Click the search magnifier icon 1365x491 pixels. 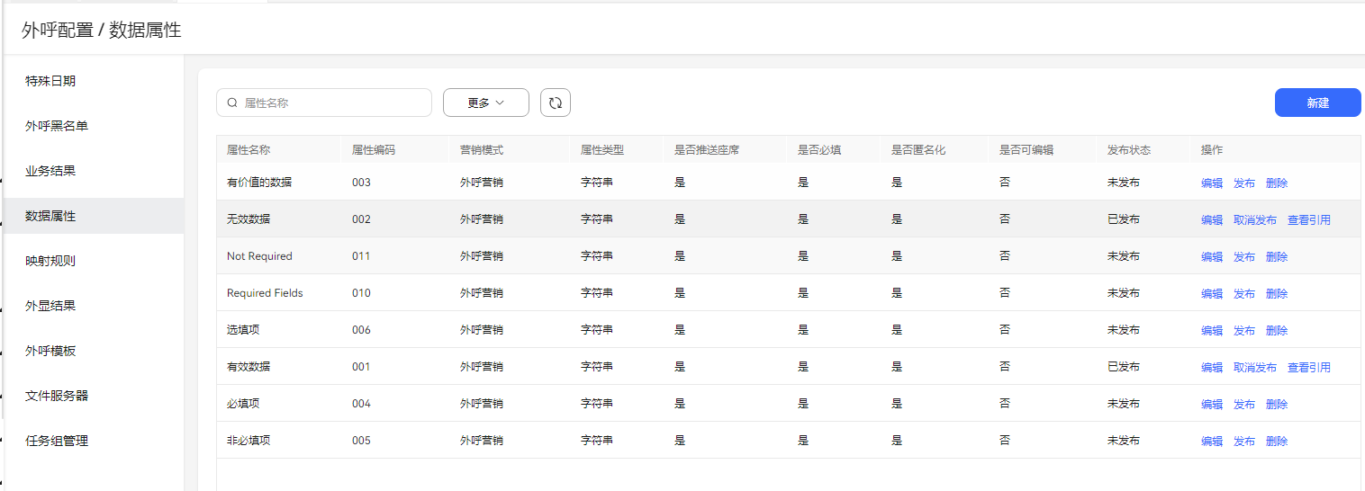232,103
